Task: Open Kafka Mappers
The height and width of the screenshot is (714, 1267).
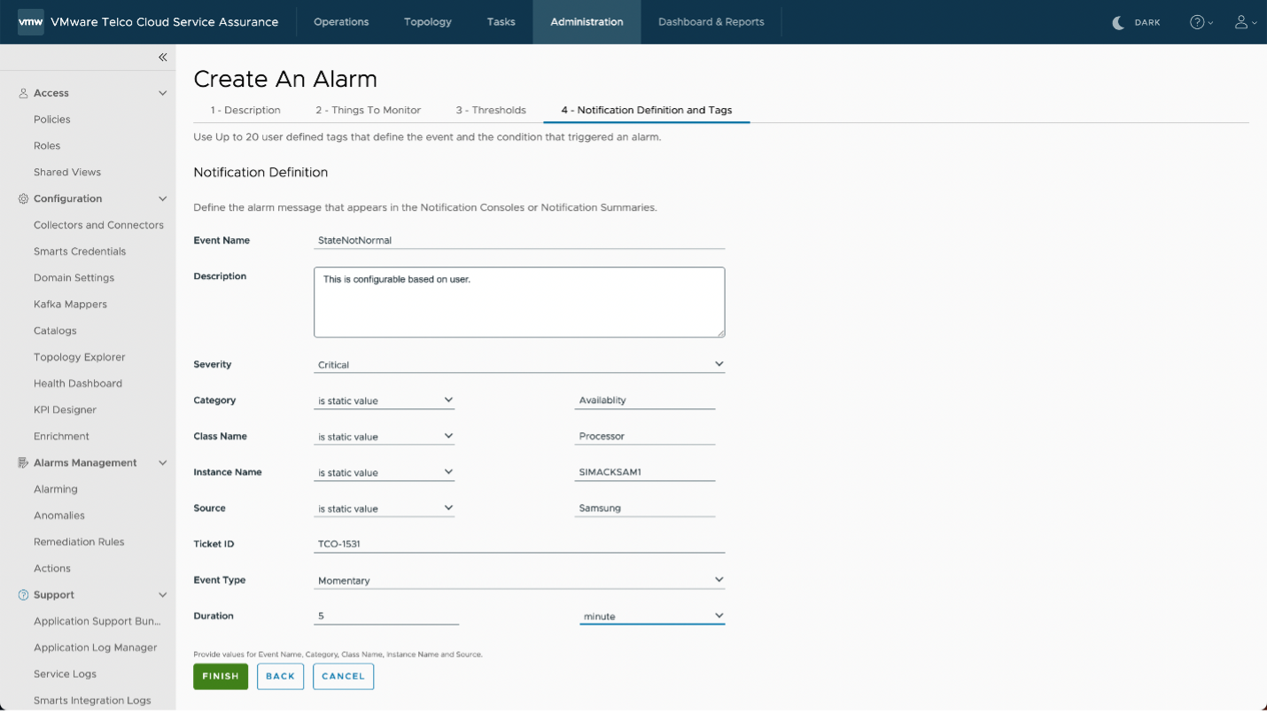Action: click(x=70, y=305)
